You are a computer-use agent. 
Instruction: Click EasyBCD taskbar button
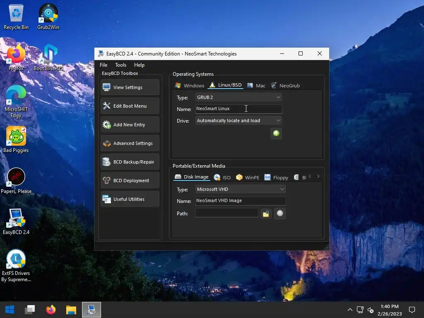pyautogui.click(x=92, y=310)
